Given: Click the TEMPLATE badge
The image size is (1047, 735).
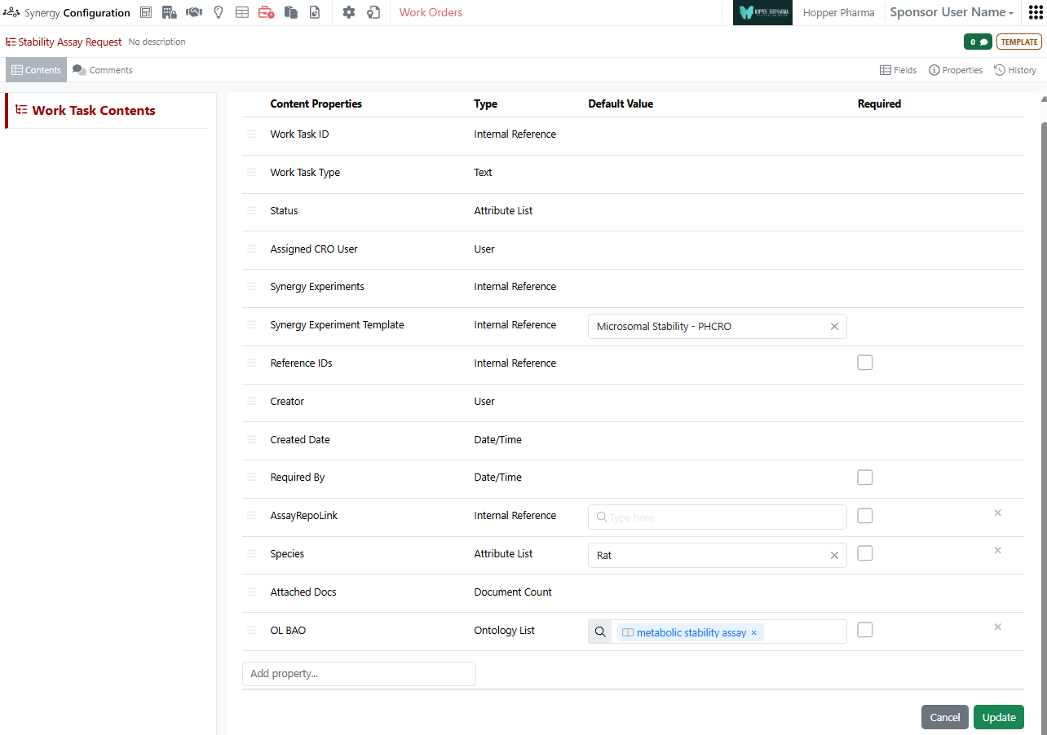Looking at the screenshot, I should pos(1019,42).
